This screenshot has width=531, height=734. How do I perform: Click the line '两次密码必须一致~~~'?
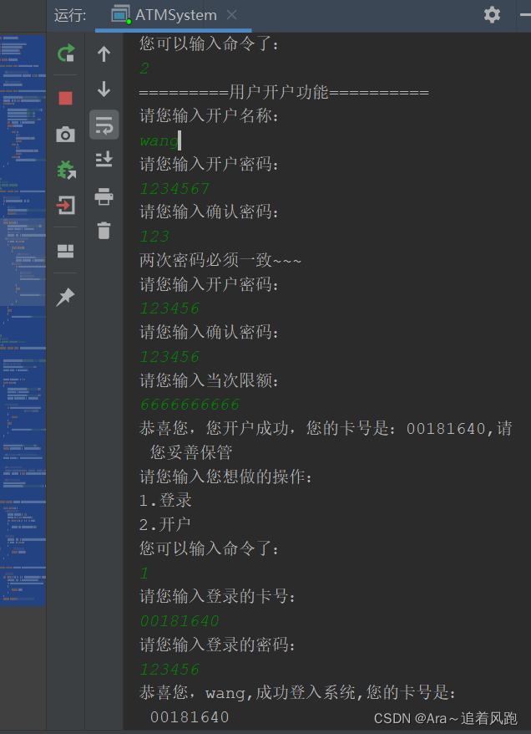(220, 260)
